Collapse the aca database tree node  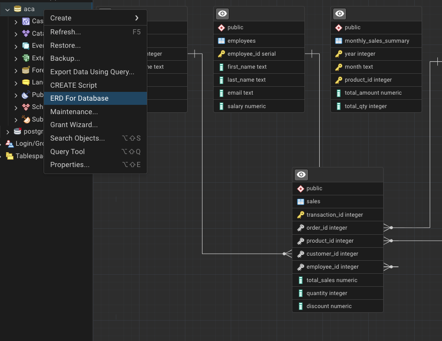tap(7, 9)
